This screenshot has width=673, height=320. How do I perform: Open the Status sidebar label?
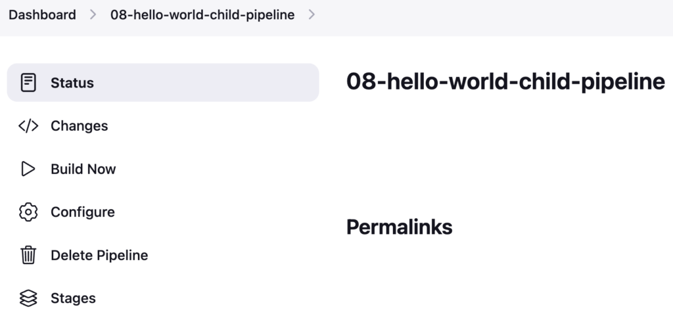[72, 83]
